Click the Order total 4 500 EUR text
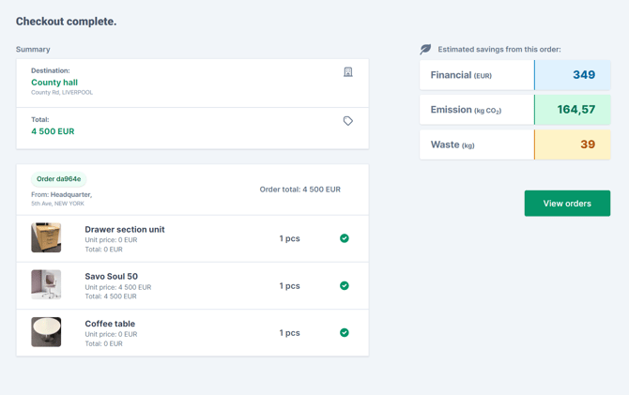 (x=299, y=190)
